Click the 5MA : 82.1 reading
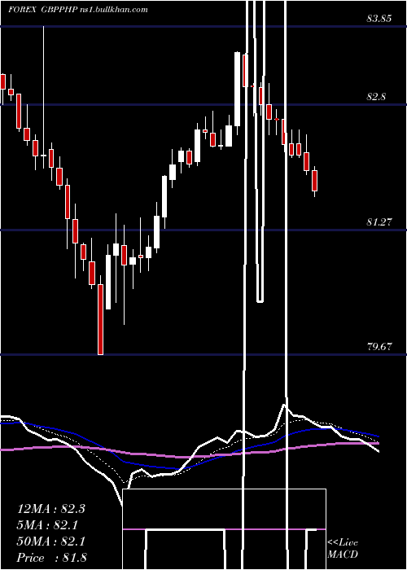The image size is (407, 570). tap(48, 525)
